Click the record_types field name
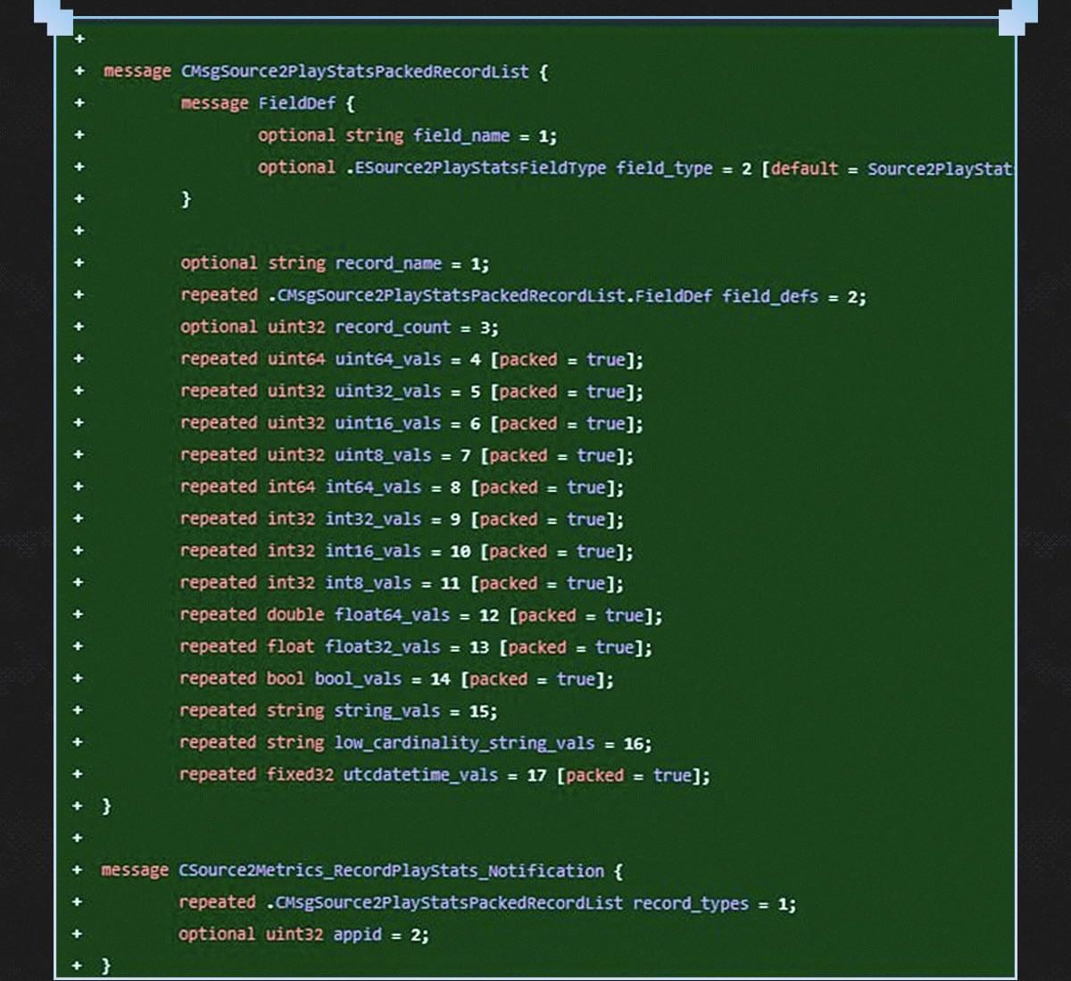 coord(690,902)
